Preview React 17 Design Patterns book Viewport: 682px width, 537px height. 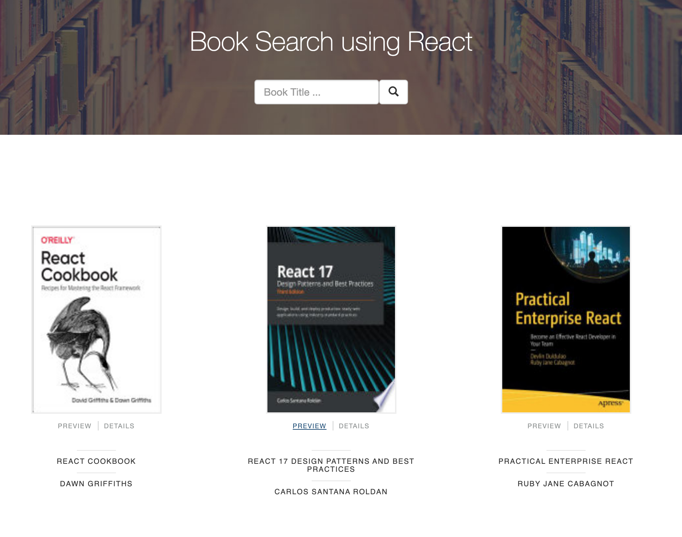[309, 426]
